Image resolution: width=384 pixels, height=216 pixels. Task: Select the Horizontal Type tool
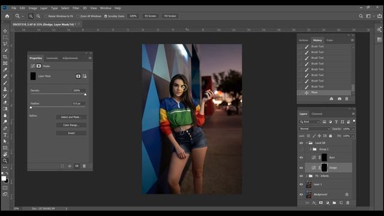5,135
